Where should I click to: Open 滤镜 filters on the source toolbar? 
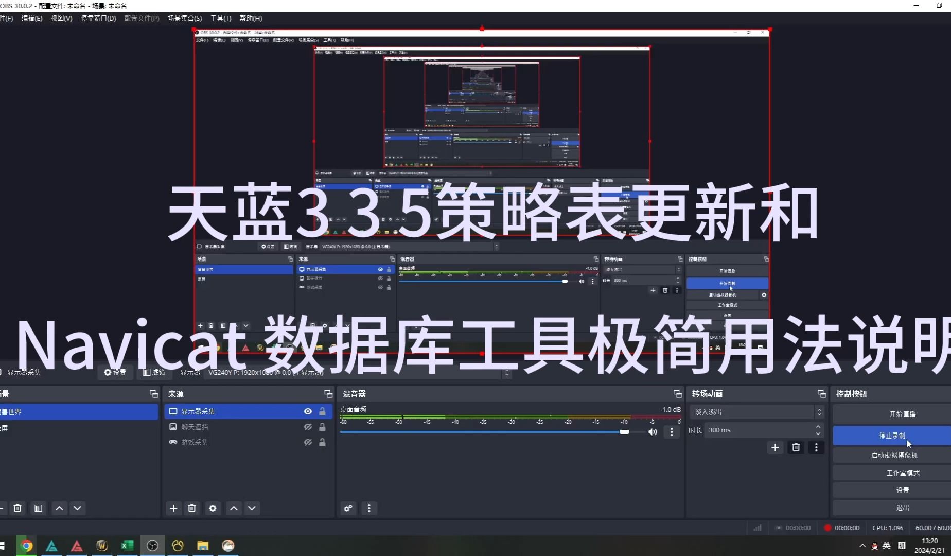click(154, 372)
